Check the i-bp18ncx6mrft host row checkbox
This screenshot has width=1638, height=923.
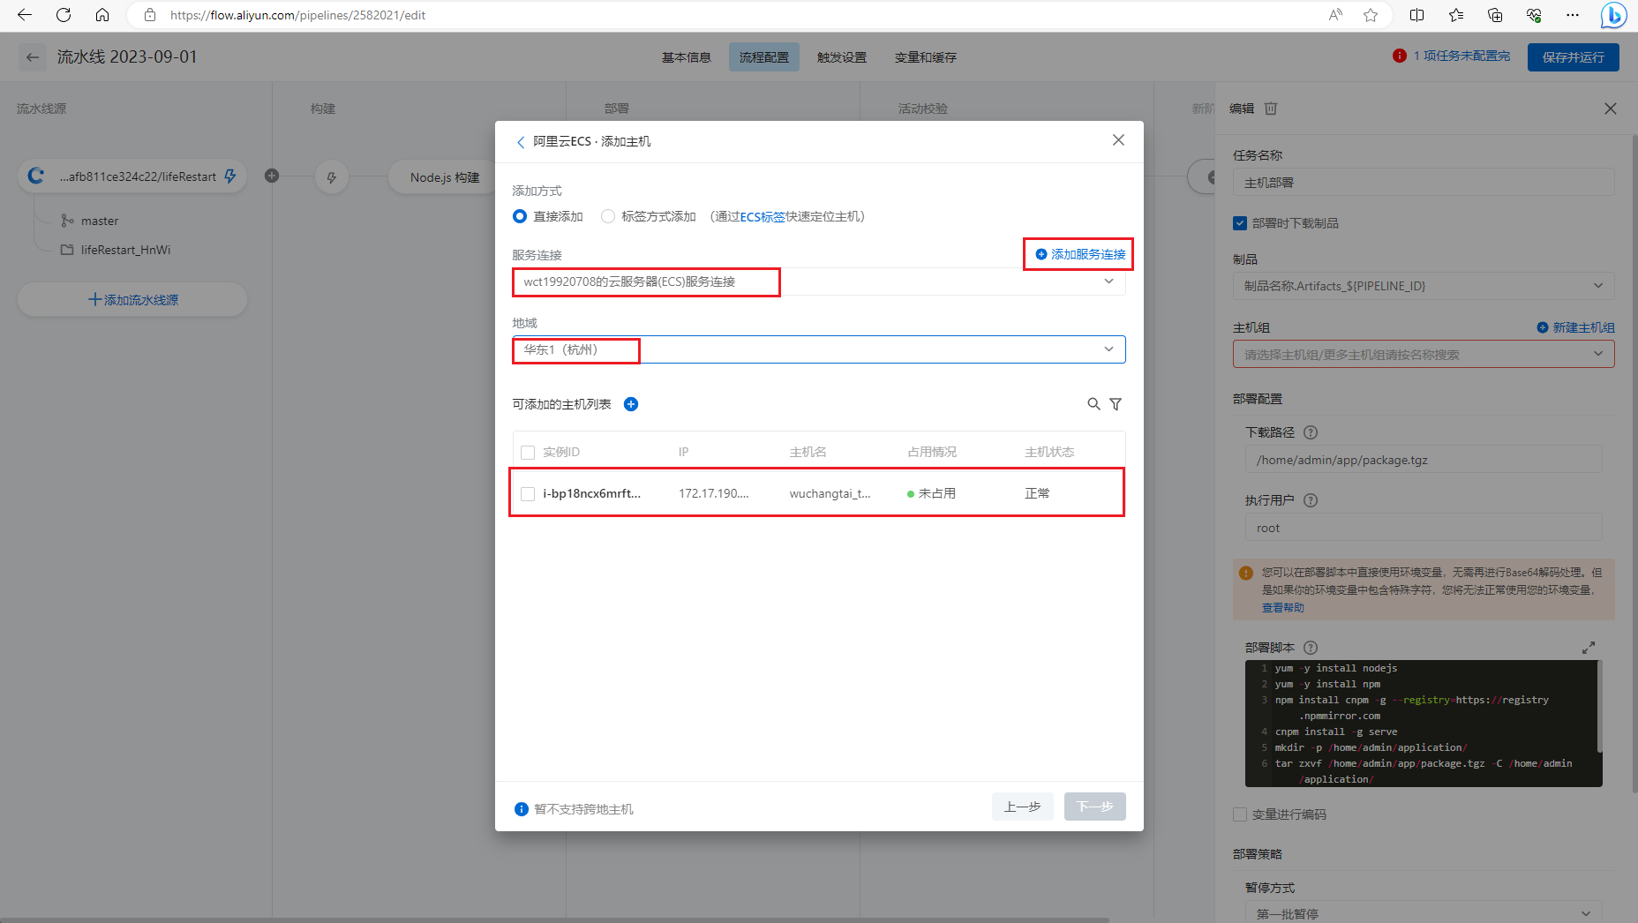click(528, 494)
